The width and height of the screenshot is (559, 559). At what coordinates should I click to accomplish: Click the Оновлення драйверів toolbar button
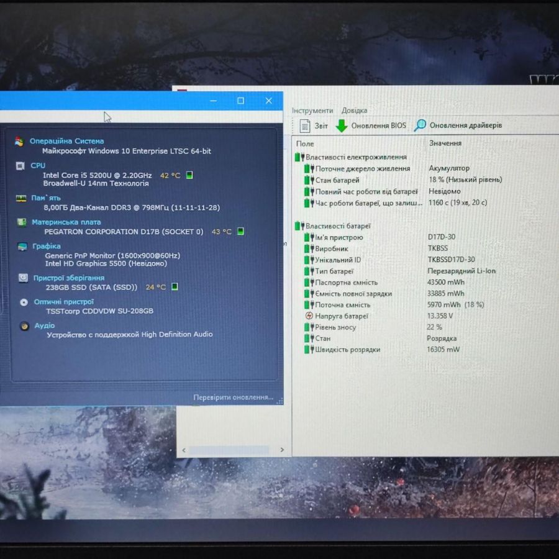[458, 125]
